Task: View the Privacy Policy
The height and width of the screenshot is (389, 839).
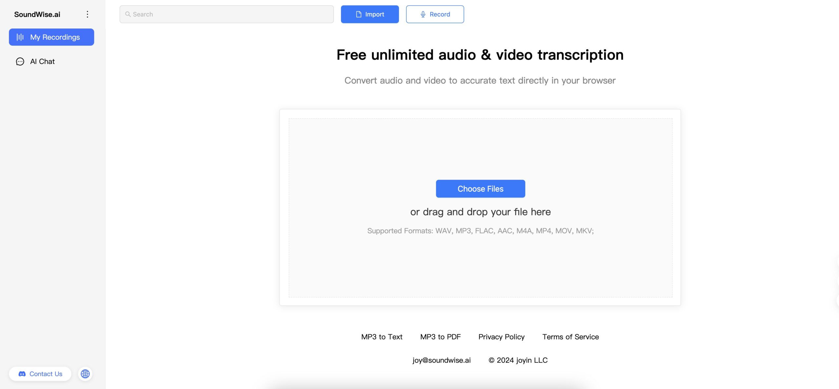Action: click(x=501, y=337)
